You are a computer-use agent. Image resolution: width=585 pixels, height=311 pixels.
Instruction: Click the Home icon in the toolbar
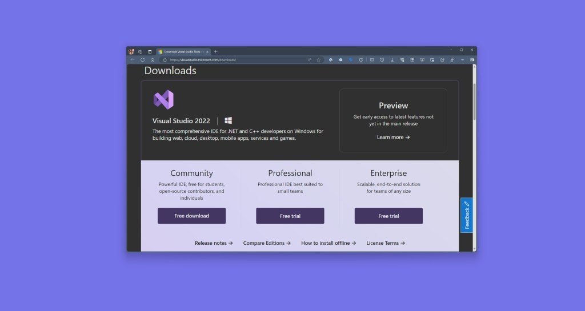pyautogui.click(x=153, y=59)
